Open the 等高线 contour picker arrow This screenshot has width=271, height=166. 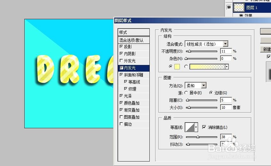(196, 127)
